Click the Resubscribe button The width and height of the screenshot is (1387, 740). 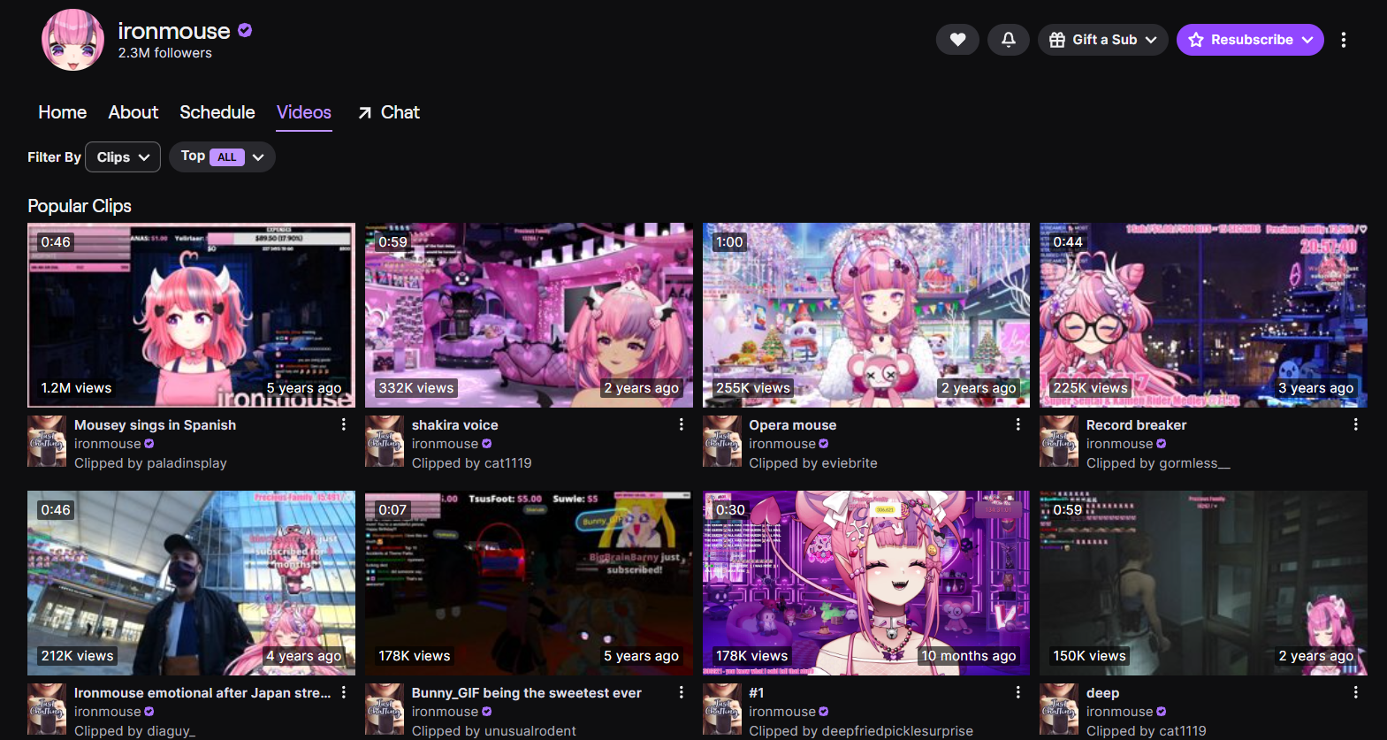[1250, 40]
